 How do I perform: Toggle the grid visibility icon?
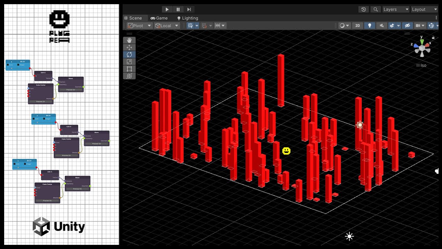190,26
